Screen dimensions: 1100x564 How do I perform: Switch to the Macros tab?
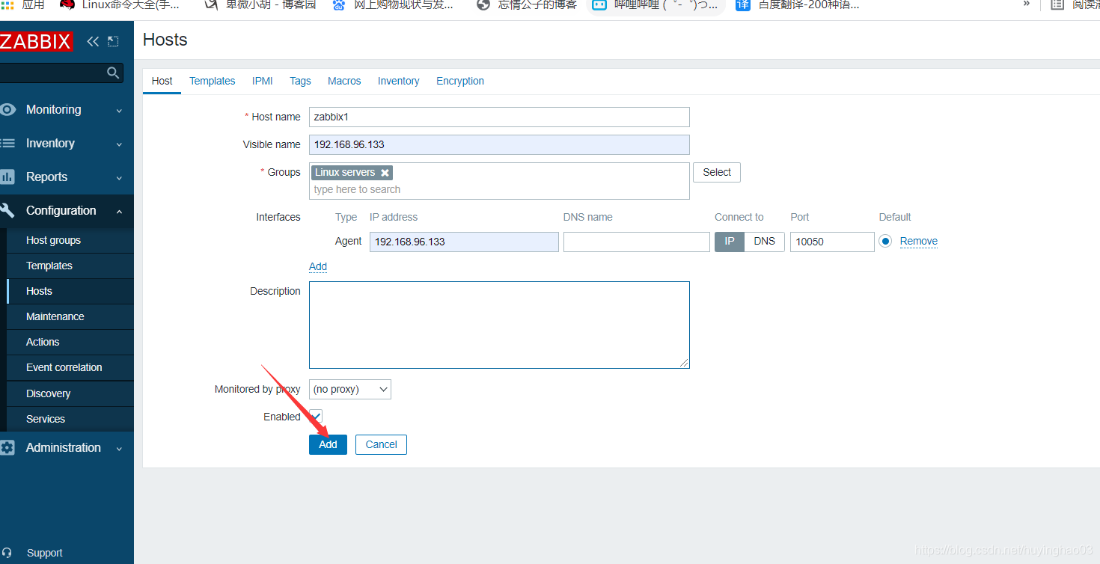click(344, 81)
